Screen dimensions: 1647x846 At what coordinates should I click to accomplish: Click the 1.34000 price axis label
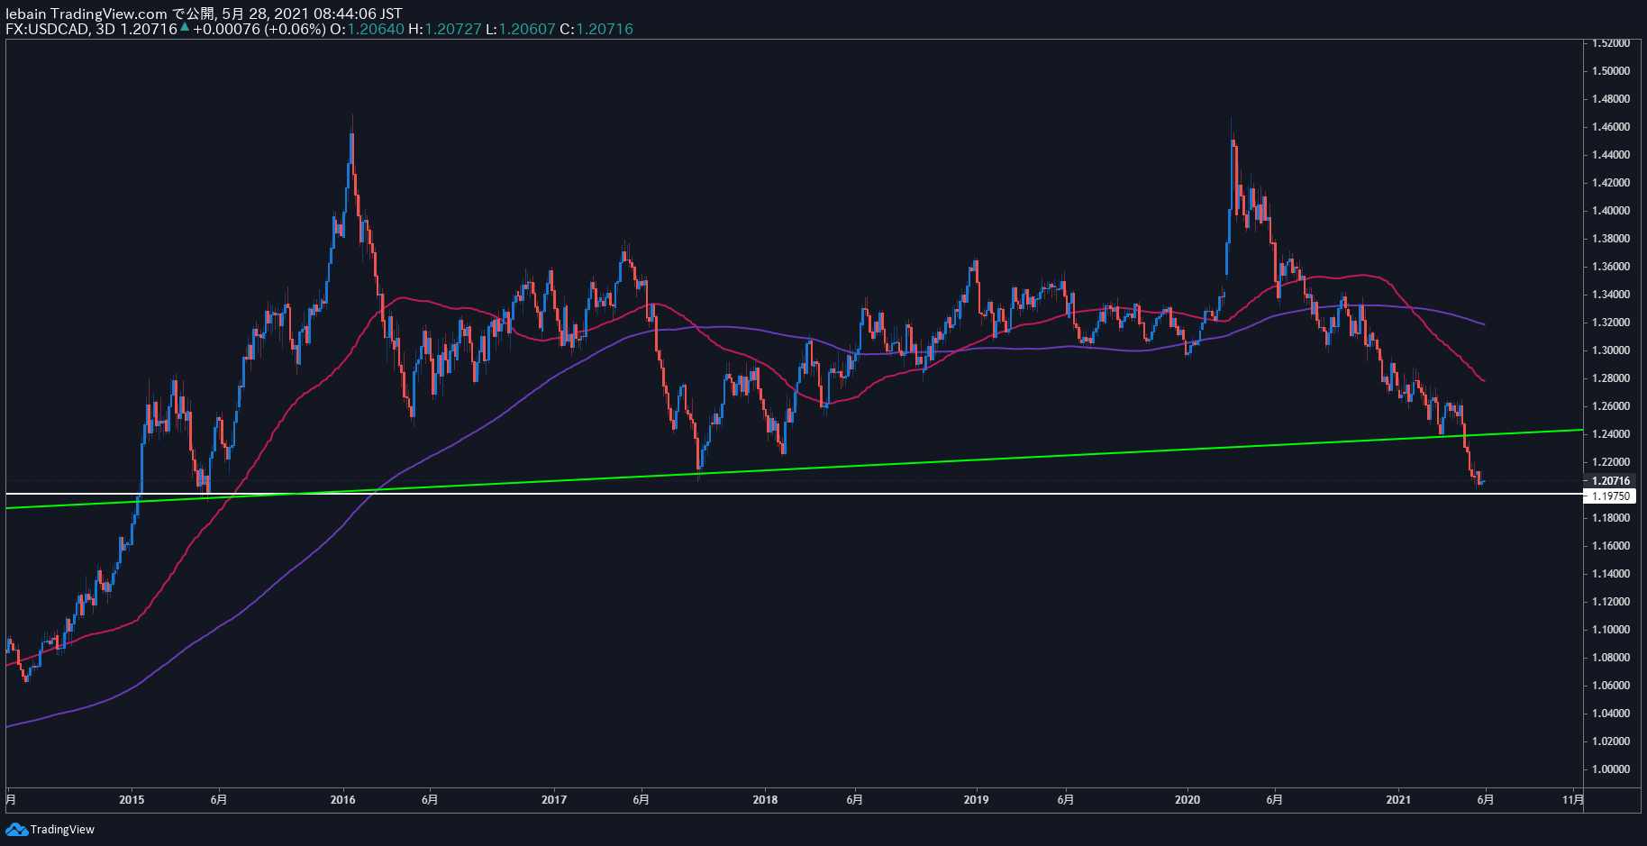1611,295
